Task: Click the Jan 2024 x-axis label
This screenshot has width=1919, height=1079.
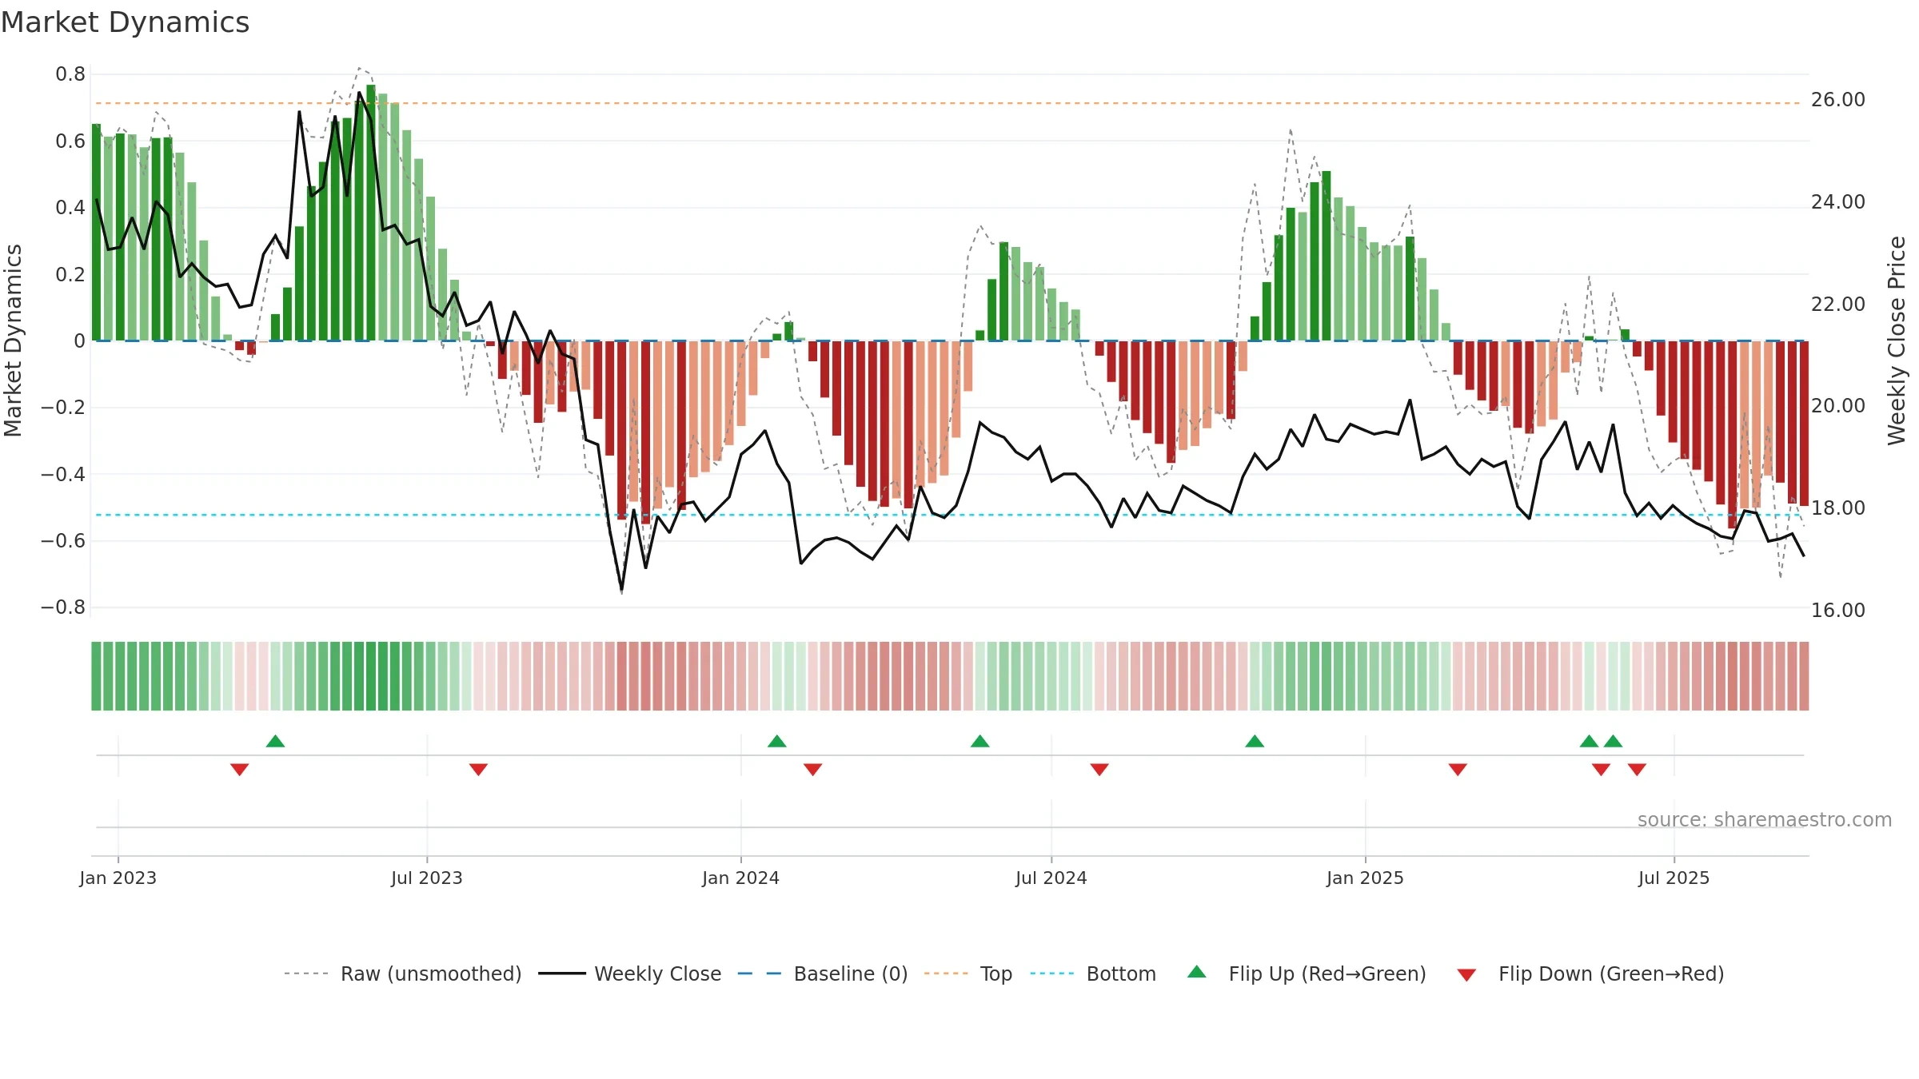Action: click(741, 878)
